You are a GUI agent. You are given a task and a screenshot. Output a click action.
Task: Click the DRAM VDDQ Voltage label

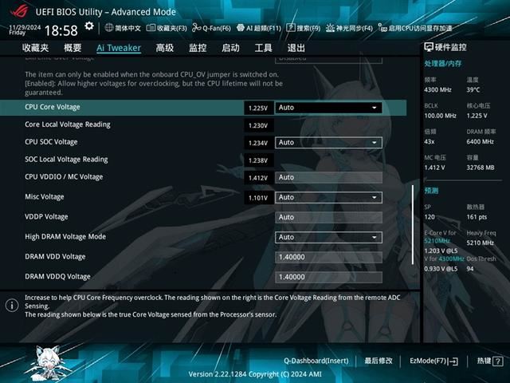57,277
